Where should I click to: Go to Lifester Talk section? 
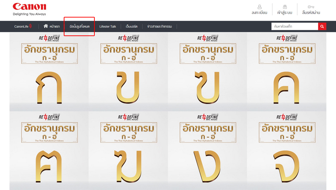pos(107,27)
